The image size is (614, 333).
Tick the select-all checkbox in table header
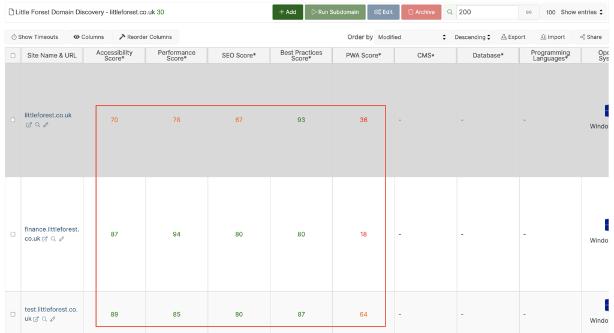point(13,56)
